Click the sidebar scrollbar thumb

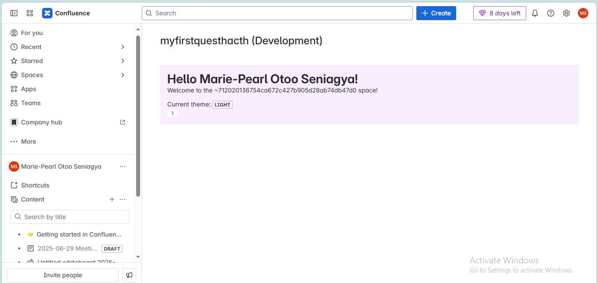[138, 116]
